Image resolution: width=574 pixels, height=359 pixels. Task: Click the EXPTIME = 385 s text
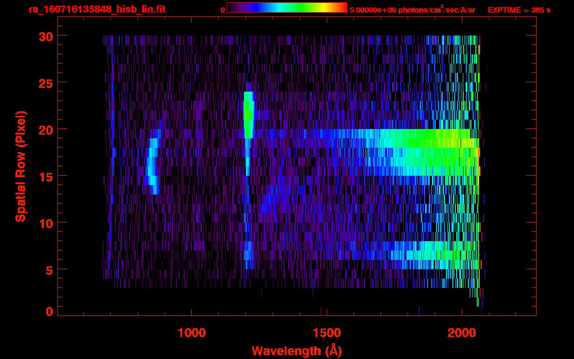pyautogui.click(x=519, y=10)
